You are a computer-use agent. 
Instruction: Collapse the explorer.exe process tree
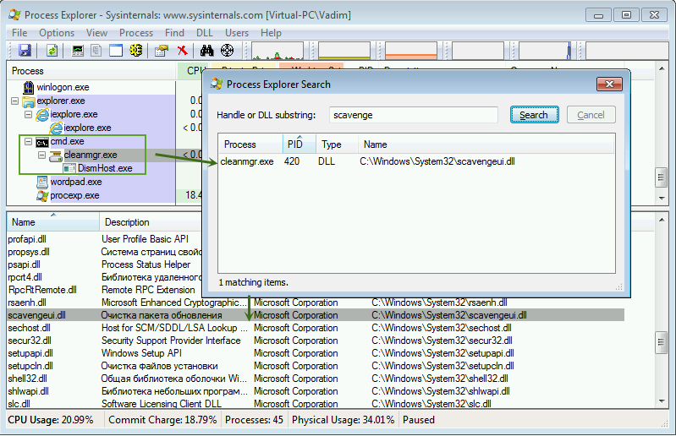coord(15,101)
